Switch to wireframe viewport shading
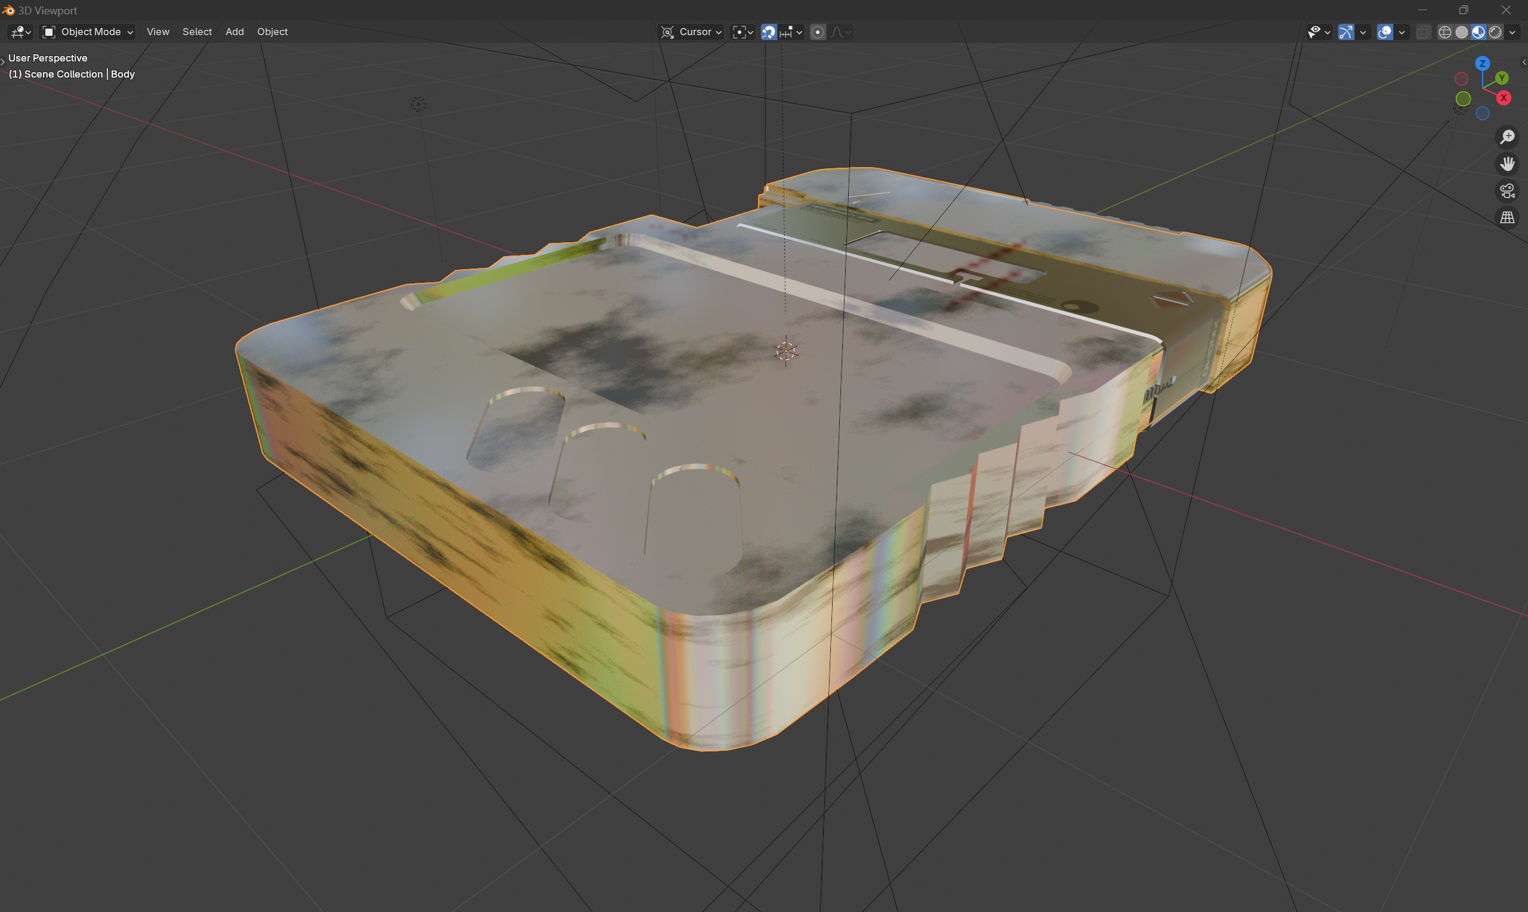The height and width of the screenshot is (912, 1528). pyautogui.click(x=1445, y=32)
